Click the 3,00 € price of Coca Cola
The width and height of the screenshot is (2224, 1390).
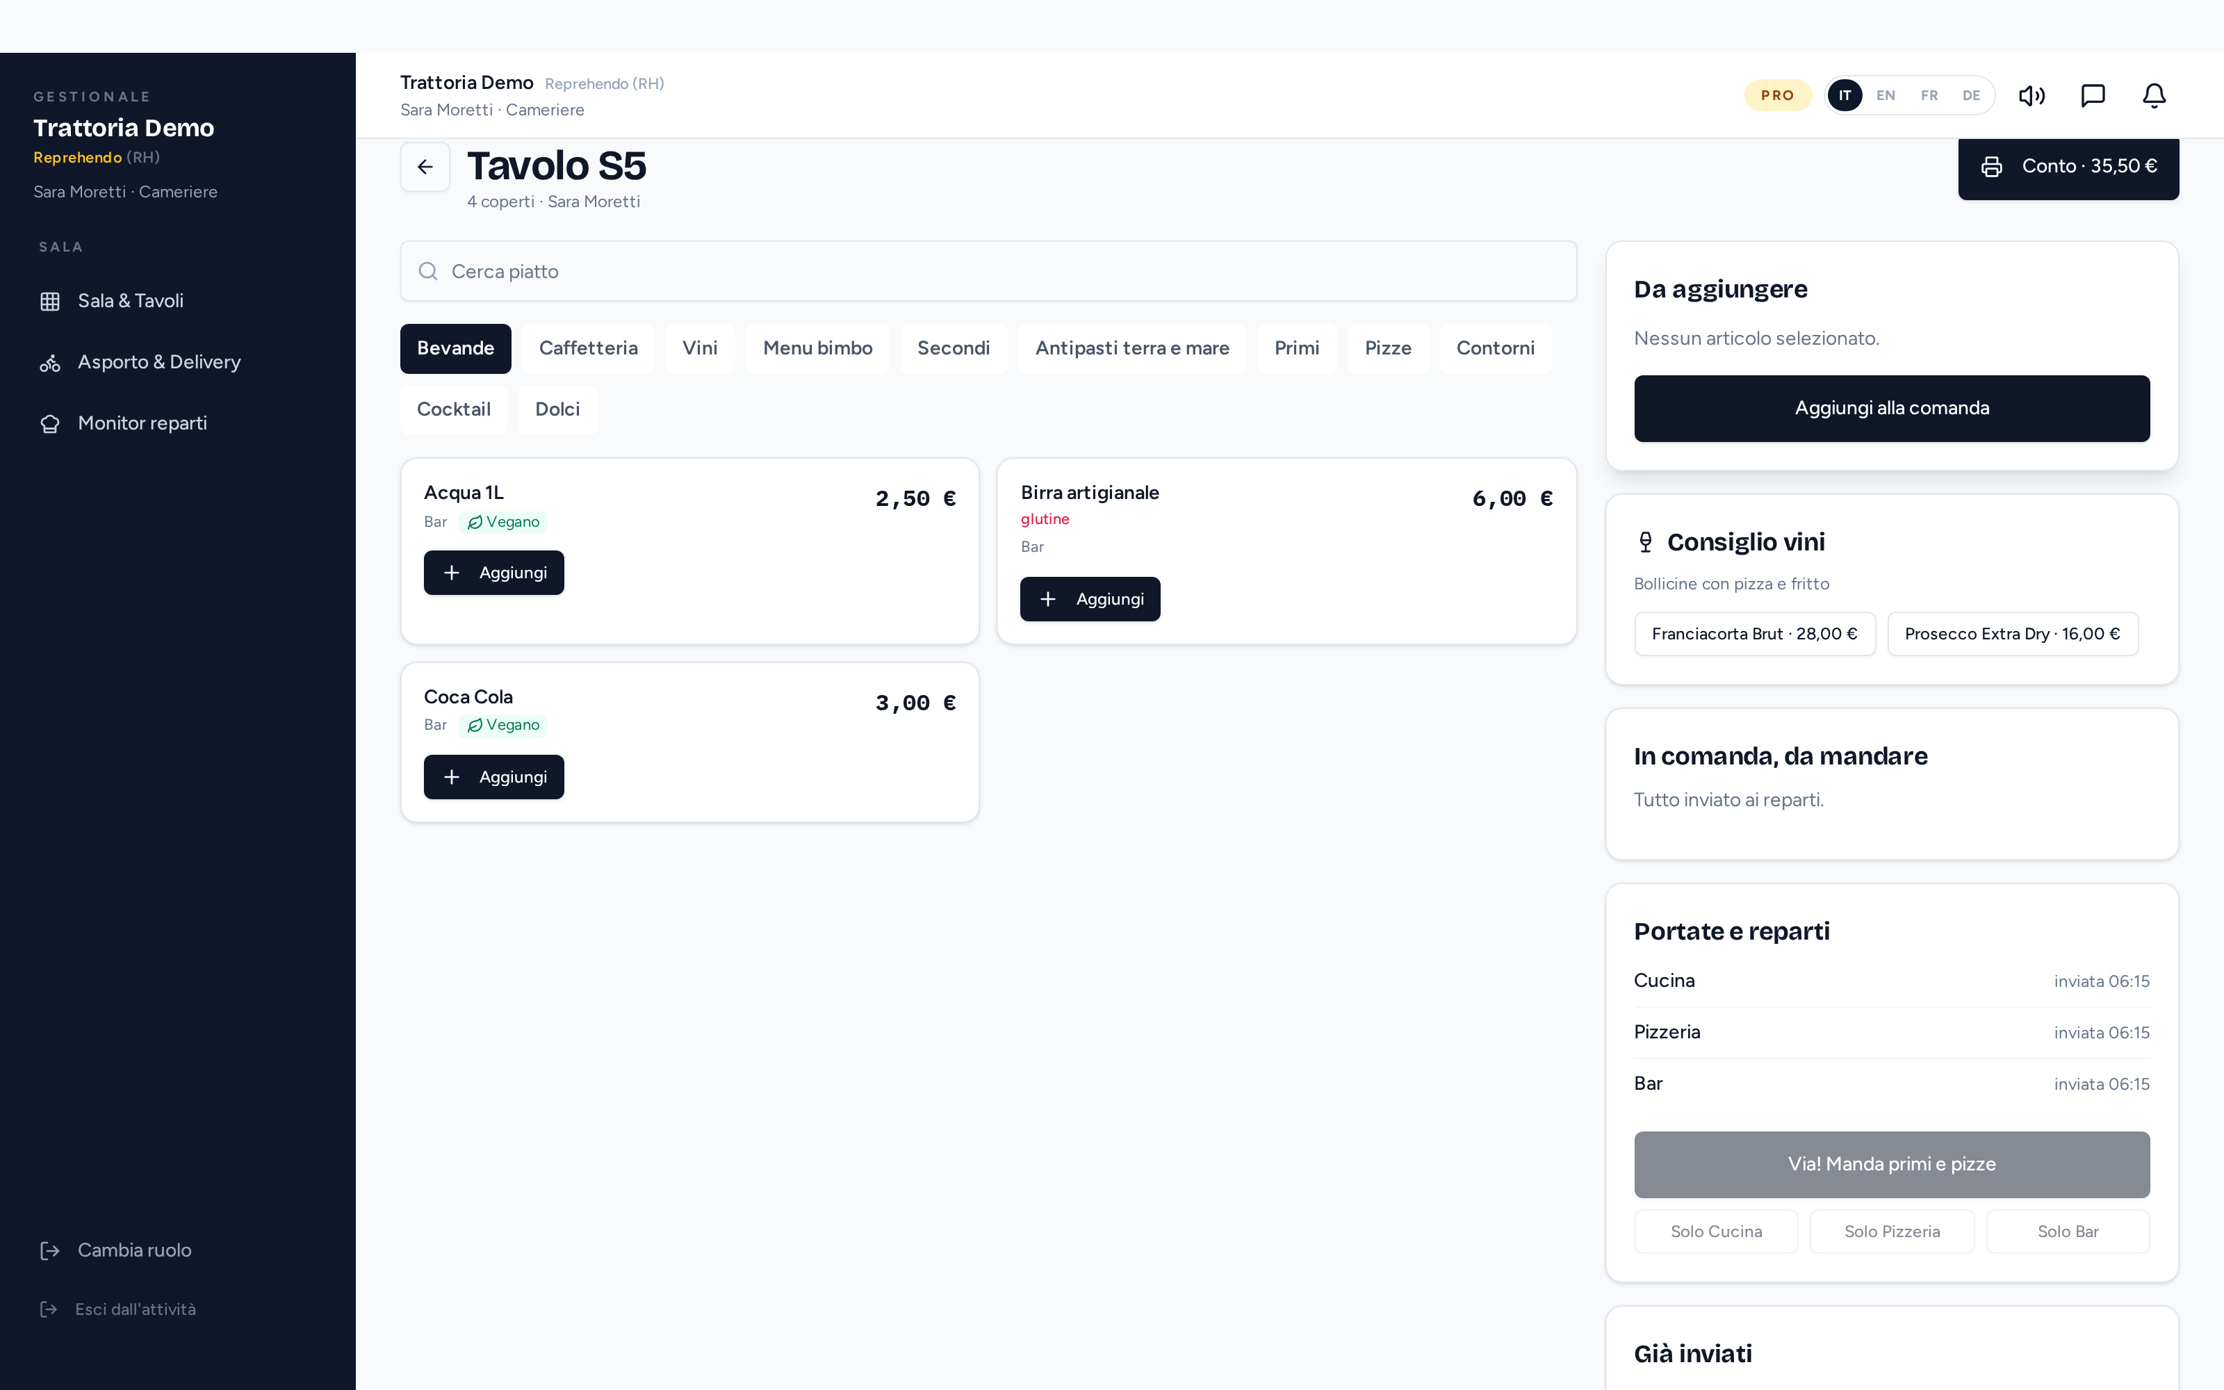click(x=915, y=703)
